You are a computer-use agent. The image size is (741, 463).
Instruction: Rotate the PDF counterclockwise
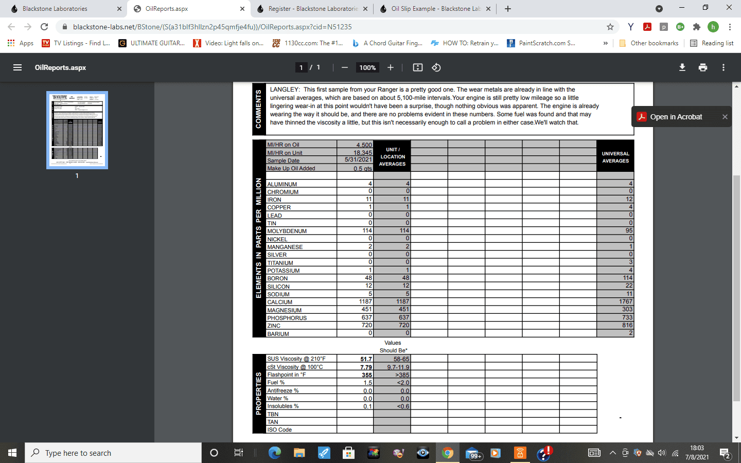[x=436, y=67]
